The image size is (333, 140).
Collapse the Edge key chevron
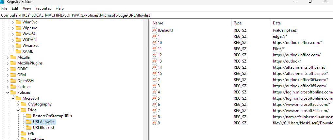pos(18,110)
